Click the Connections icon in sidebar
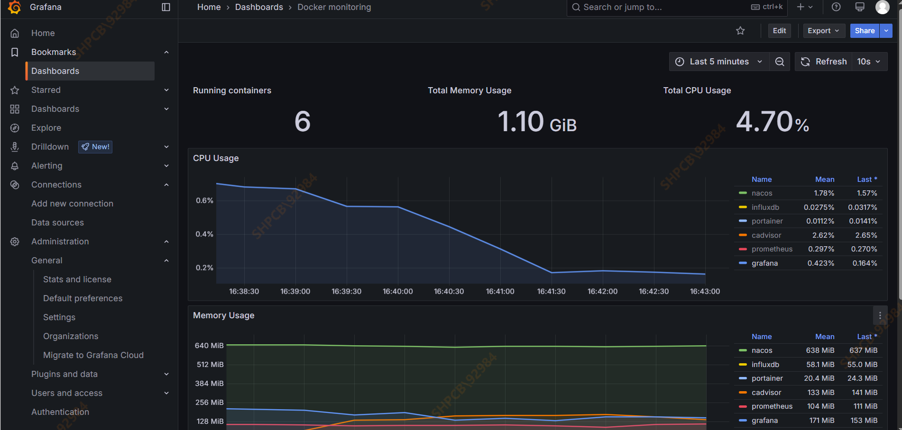This screenshot has height=430, width=902. (x=15, y=185)
